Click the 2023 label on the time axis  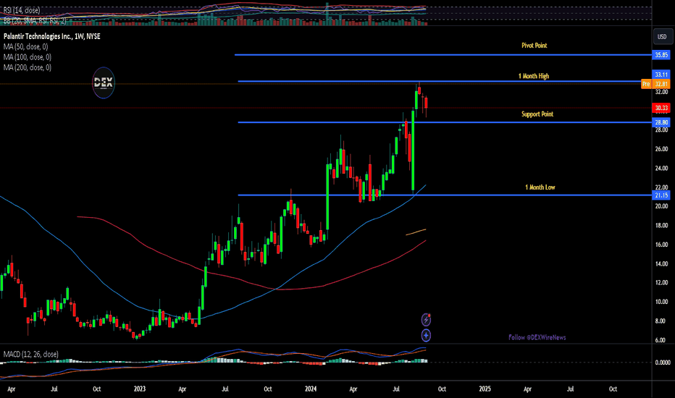click(140, 389)
